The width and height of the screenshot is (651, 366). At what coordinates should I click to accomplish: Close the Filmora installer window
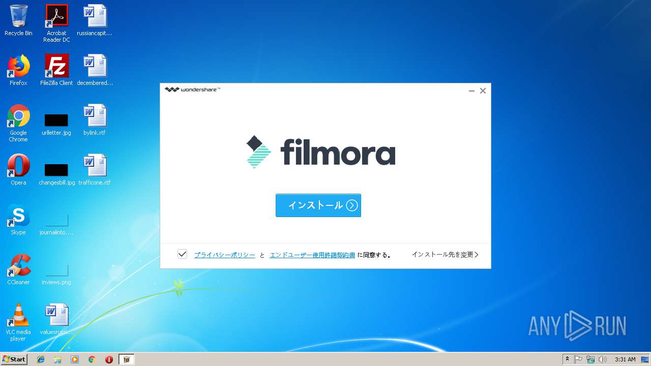tap(483, 91)
